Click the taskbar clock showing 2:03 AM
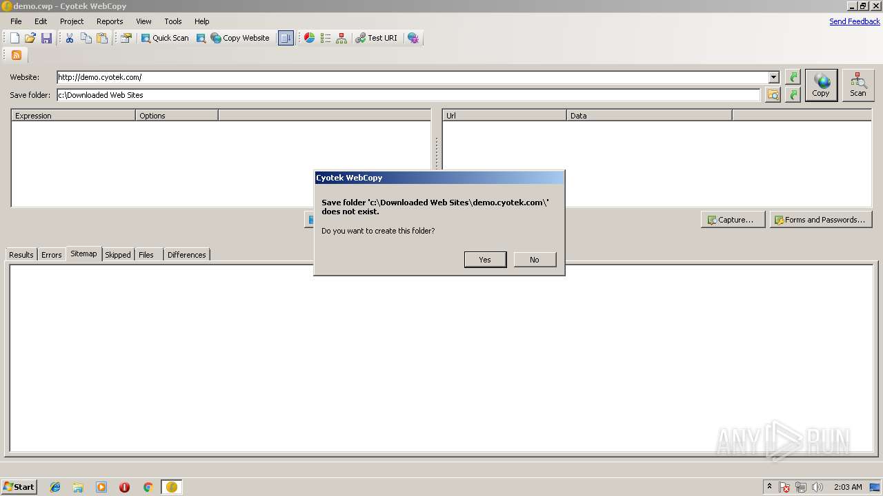The width and height of the screenshot is (883, 496). click(848, 487)
